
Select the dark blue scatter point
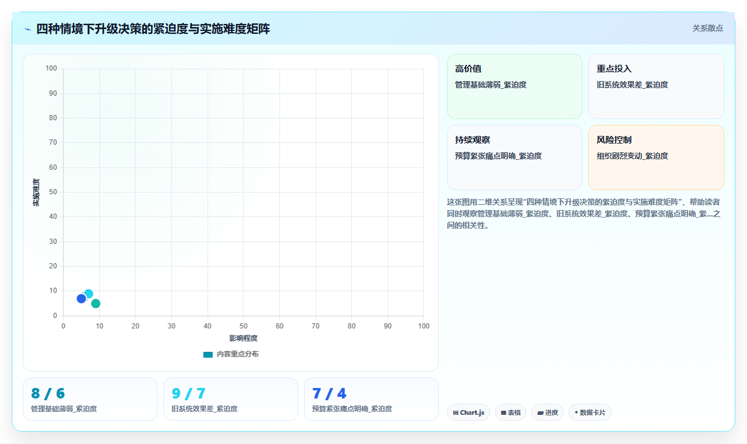(81, 299)
